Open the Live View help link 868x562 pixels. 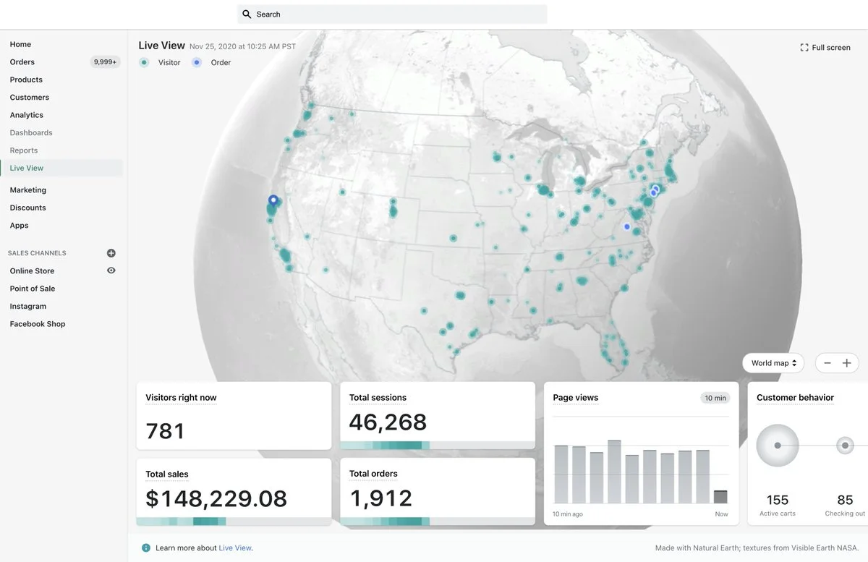coord(235,548)
